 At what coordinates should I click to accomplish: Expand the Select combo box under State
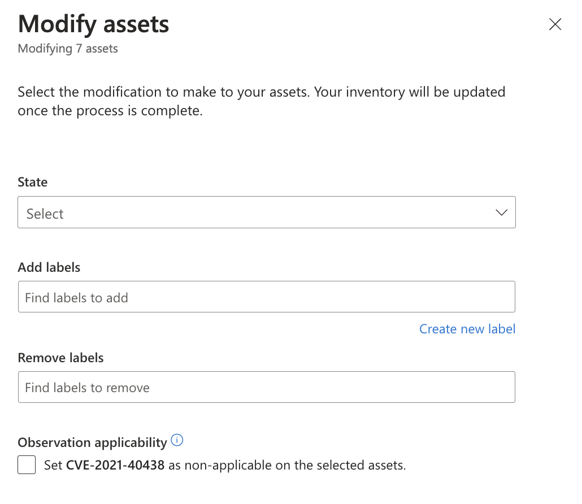[x=267, y=212]
